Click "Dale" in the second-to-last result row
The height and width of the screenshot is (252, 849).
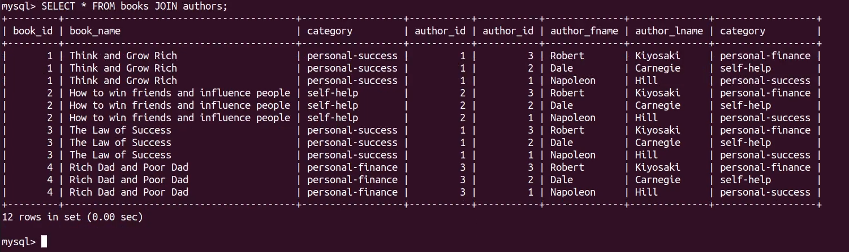(x=562, y=180)
